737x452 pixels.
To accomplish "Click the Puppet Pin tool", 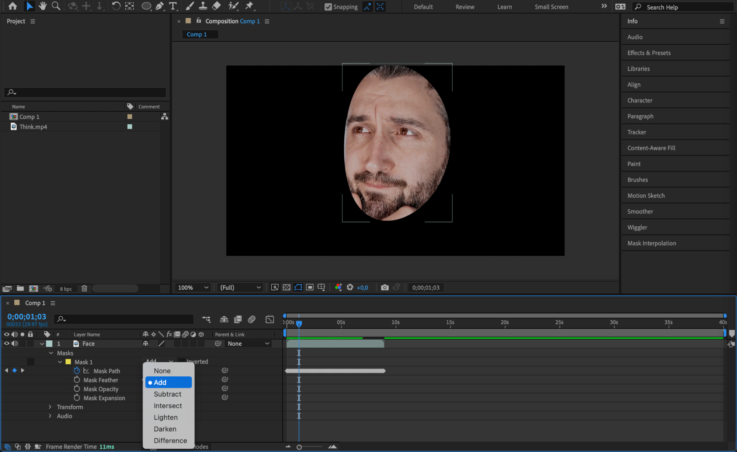I will pos(250,6).
